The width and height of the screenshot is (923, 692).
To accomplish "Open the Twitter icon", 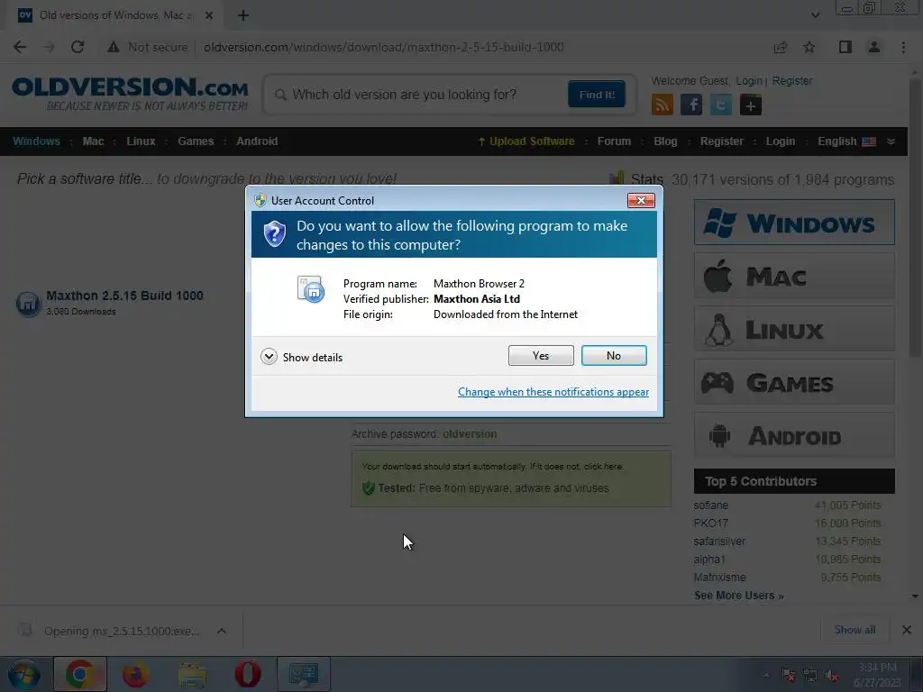I will pos(721,105).
